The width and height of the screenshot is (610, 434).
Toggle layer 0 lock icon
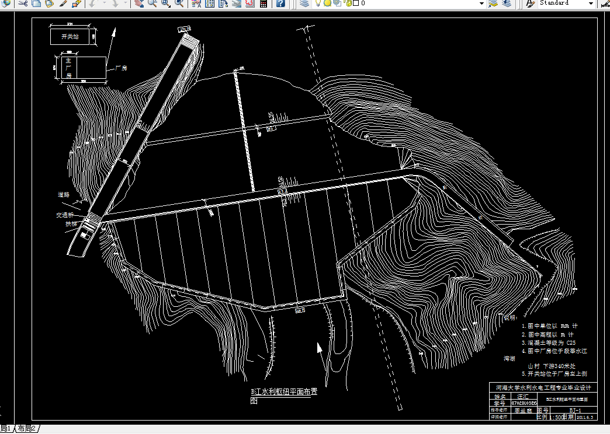348,3
